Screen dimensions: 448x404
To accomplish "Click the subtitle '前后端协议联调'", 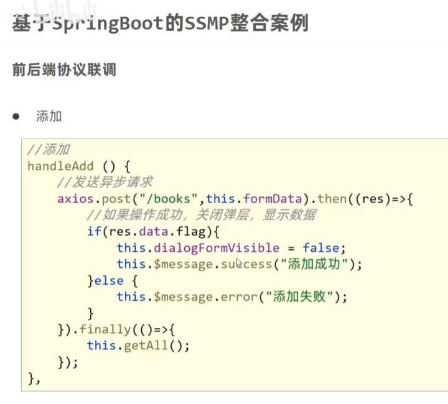I will 64,70.
